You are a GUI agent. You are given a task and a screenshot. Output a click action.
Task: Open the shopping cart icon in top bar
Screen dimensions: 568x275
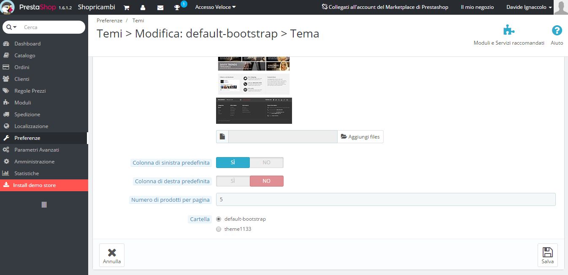pos(126,8)
